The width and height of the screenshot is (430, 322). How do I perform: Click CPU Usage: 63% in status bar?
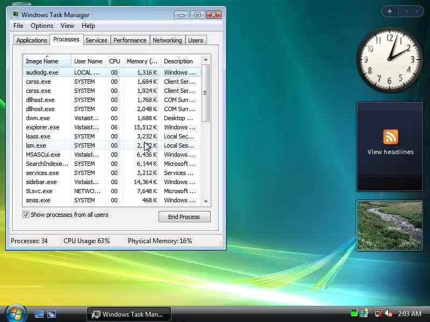click(x=87, y=241)
